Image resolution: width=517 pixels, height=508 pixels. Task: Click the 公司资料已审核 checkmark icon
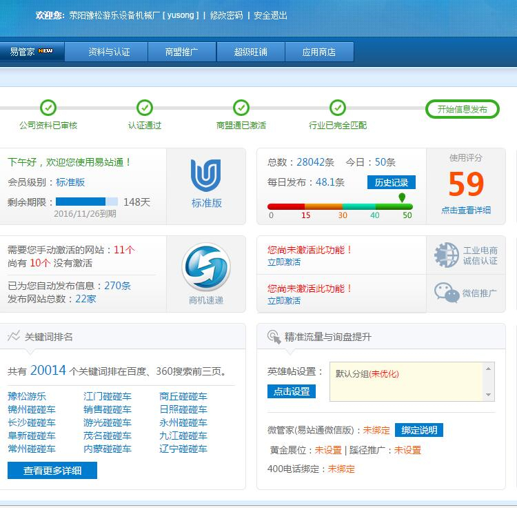click(48, 108)
